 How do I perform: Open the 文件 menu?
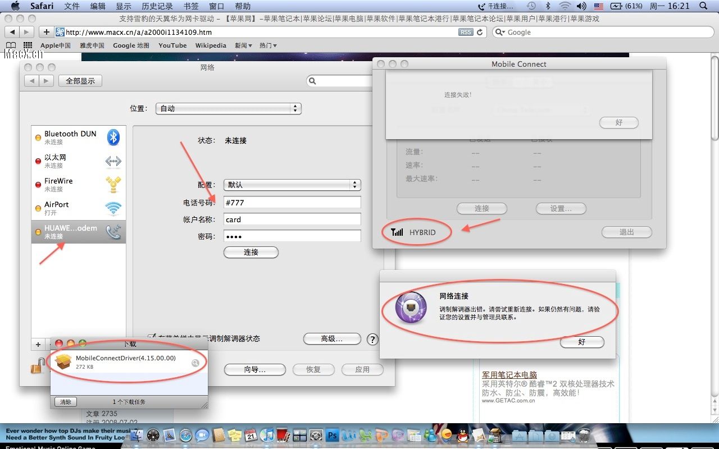[x=72, y=6]
